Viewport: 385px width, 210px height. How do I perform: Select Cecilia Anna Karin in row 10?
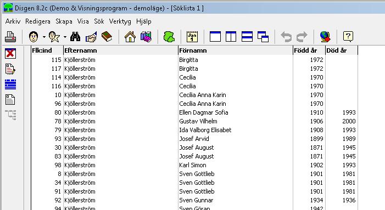click(x=203, y=95)
